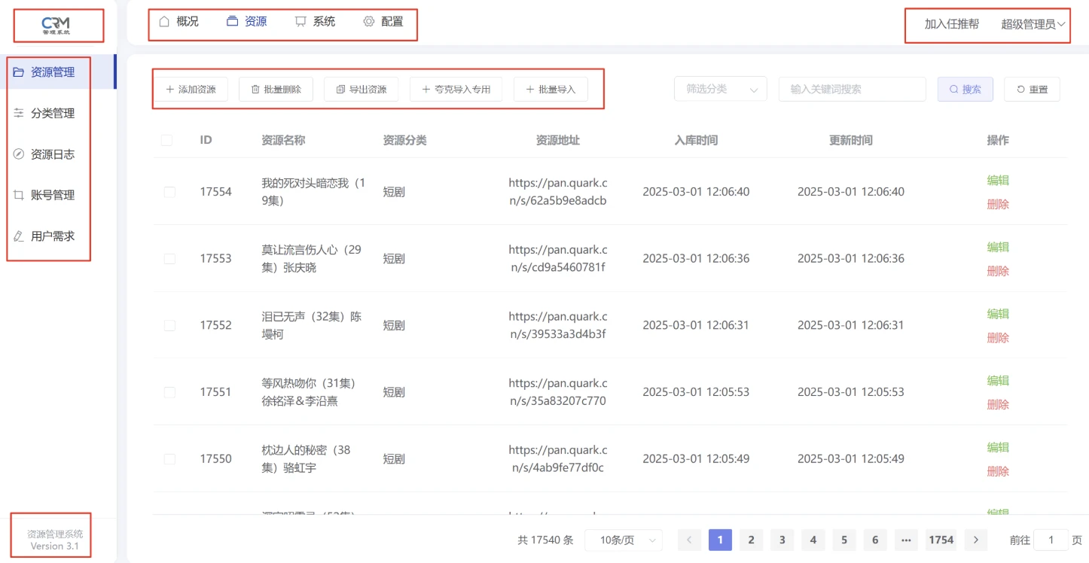The height and width of the screenshot is (563, 1089).
Task: Select the 资源管理 sidebar icon
Action: click(x=18, y=72)
